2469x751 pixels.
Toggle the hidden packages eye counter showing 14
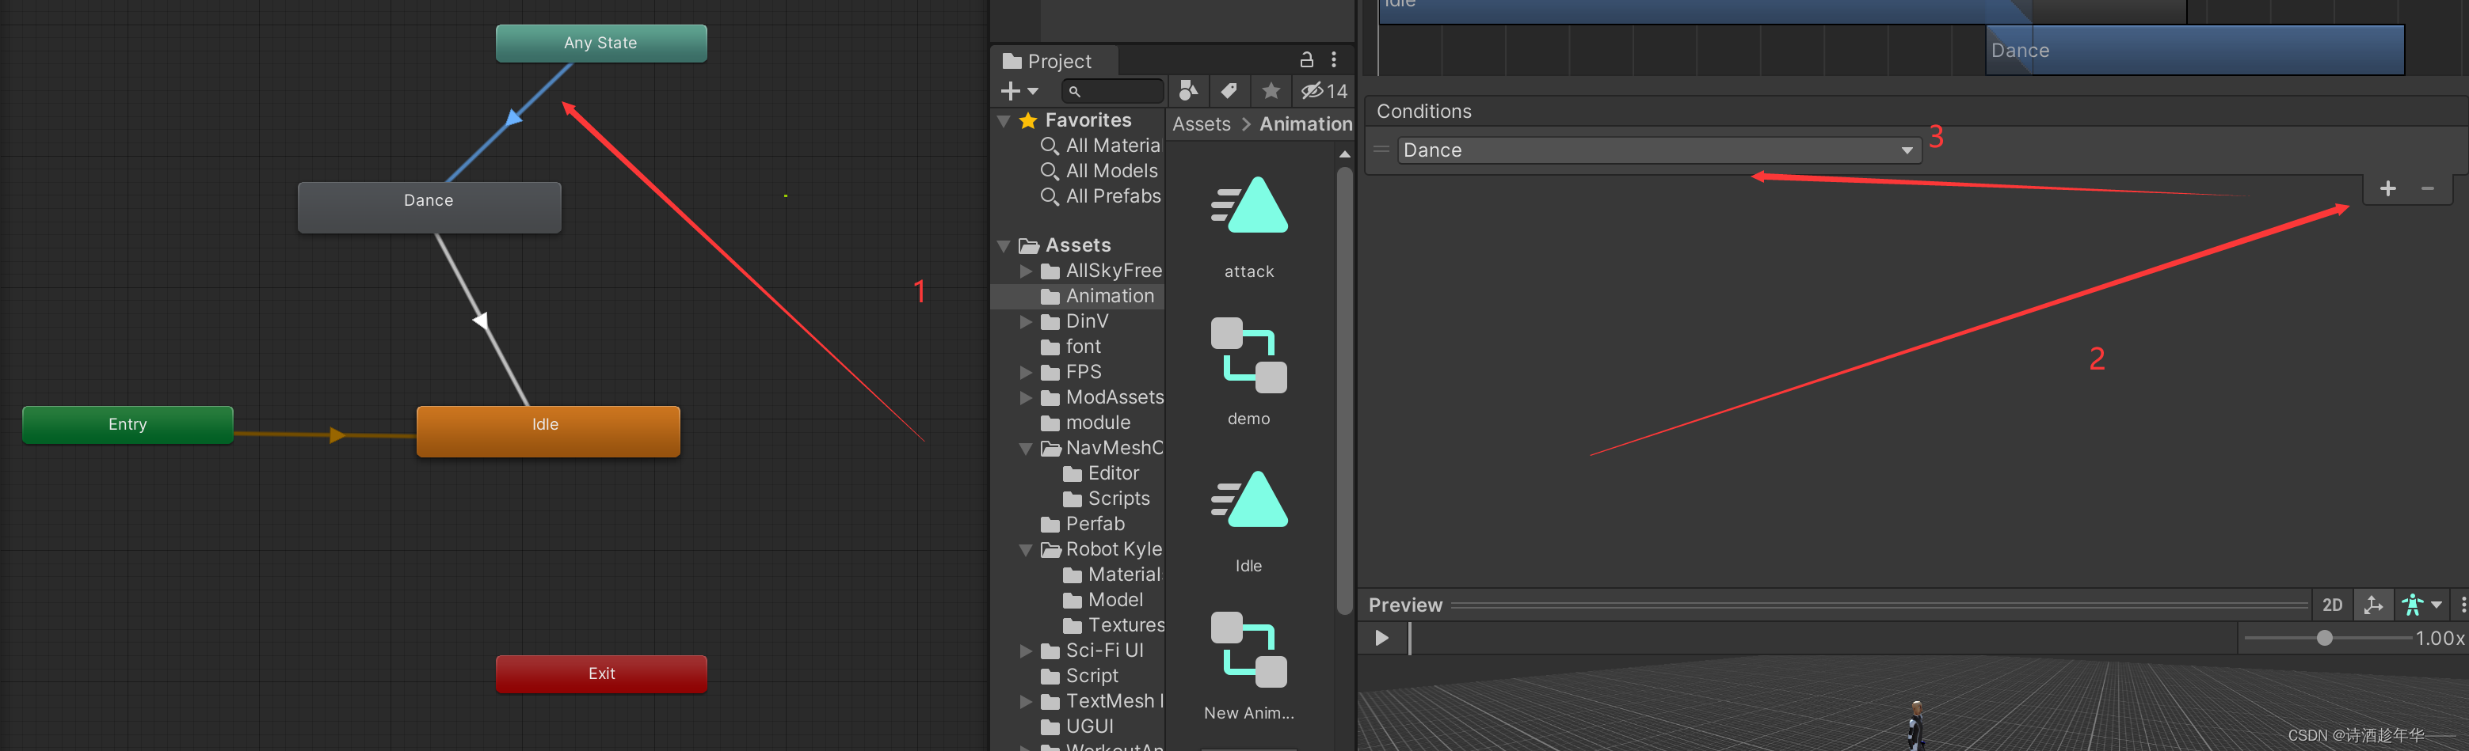(x=1320, y=91)
